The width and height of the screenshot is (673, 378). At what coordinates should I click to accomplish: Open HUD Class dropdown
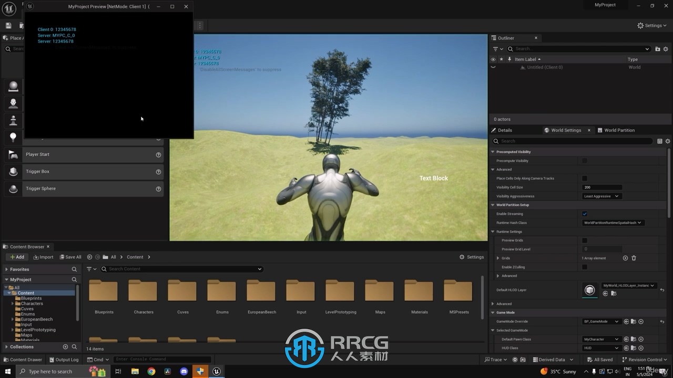[602, 348]
